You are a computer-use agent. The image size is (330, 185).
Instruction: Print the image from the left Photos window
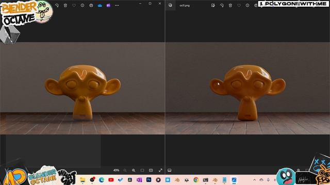tap(91, 6)
